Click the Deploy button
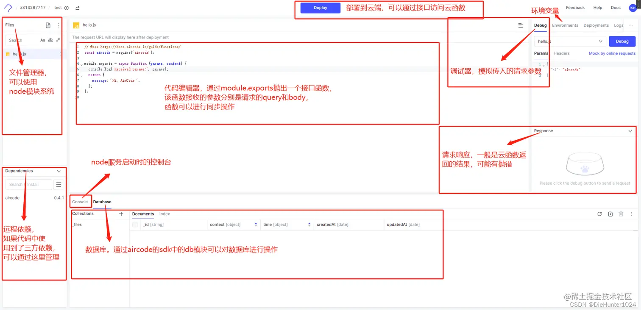This screenshot has height=310, width=641. click(x=320, y=8)
